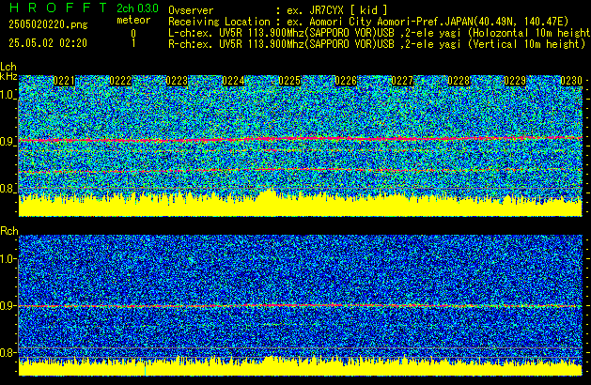Click the Receiving Location text line

tap(368, 22)
